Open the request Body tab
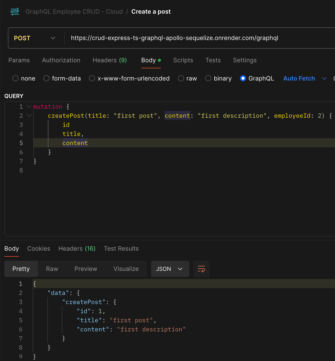Screen dimensions: 335x361 point(151,60)
